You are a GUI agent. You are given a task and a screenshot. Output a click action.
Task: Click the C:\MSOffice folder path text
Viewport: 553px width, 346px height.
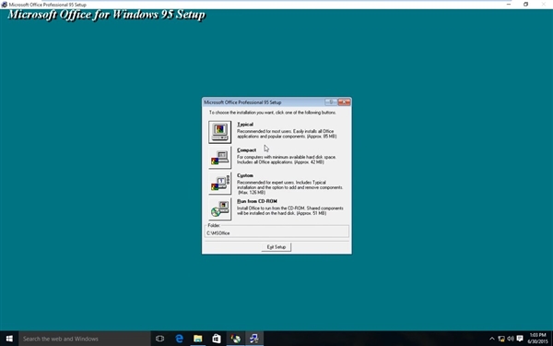[x=218, y=233]
